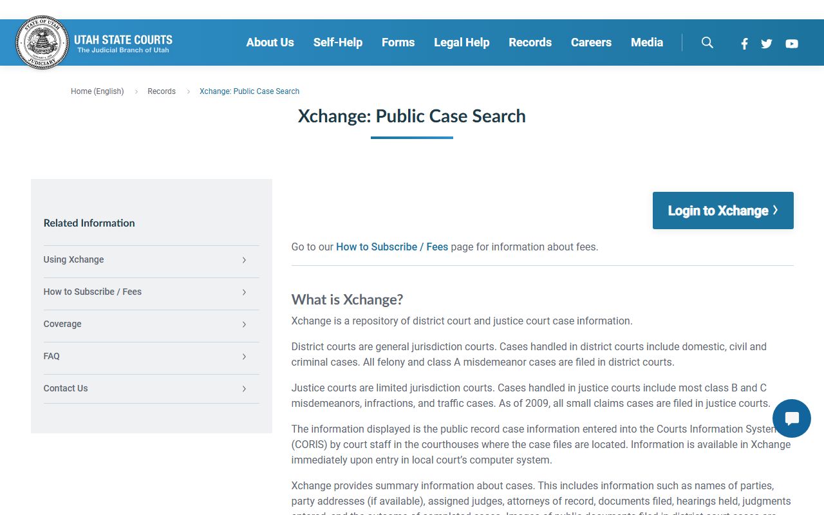
Task: Click the chevron beside Coverage
Action: (244, 324)
